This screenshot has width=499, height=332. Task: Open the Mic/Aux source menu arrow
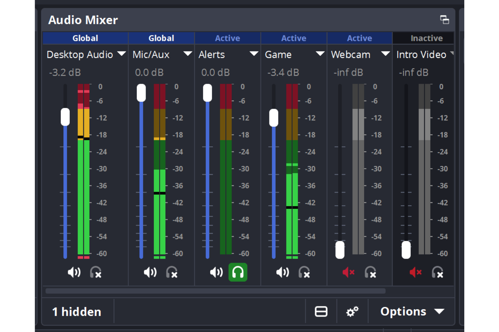tap(188, 54)
